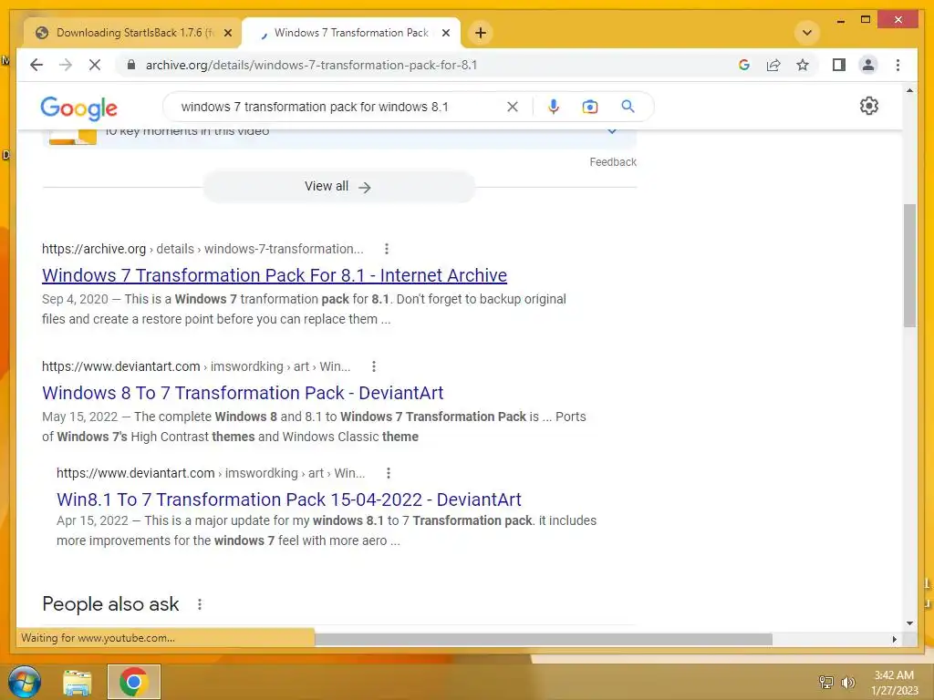This screenshot has width=934, height=700.
Task: Stop loading the page
Action: point(95,65)
